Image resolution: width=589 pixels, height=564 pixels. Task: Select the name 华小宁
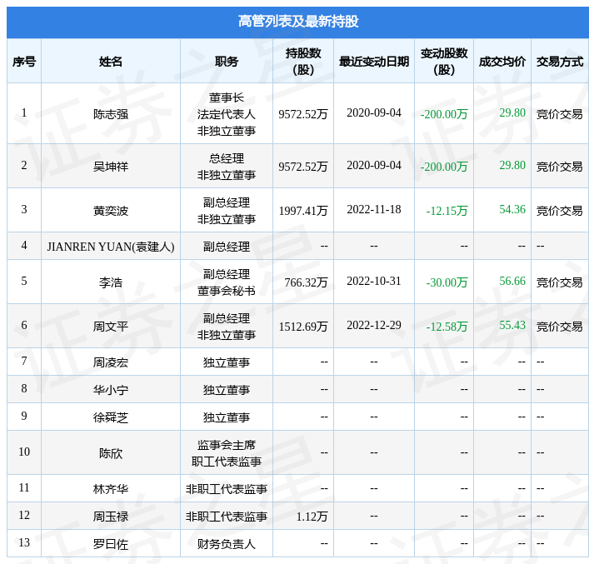point(111,390)
